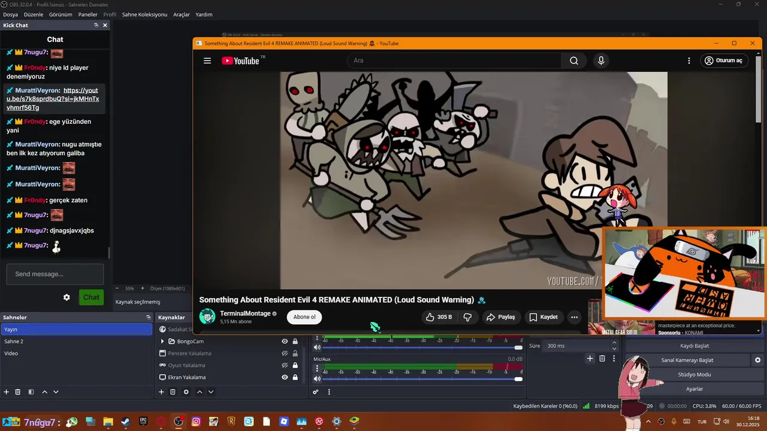Hide the BongoCam source visibility eye
The height and width of the screenshot is (431, 767).
tap(285, 341)
